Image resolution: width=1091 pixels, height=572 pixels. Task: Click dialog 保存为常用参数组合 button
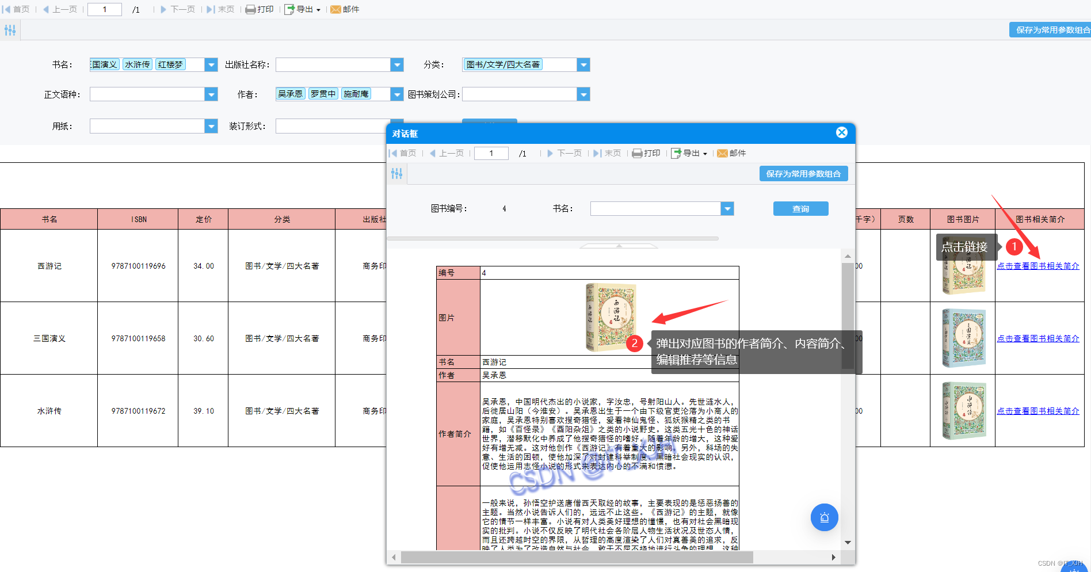tap(803, 174)
